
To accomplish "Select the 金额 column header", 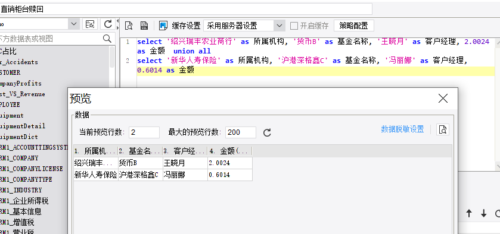I will click(x=230, y=151).
